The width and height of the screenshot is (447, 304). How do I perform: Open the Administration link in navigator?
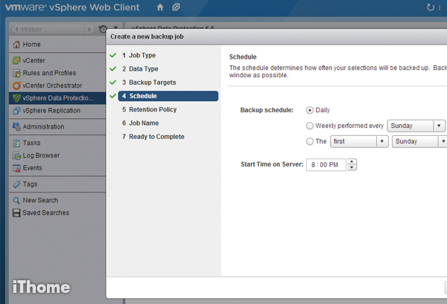pyautogui.click(x=43, y=126)
